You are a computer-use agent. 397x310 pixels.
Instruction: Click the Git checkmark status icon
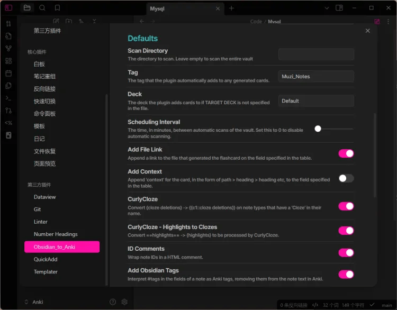pyautogui.click(x=372, y=305)
